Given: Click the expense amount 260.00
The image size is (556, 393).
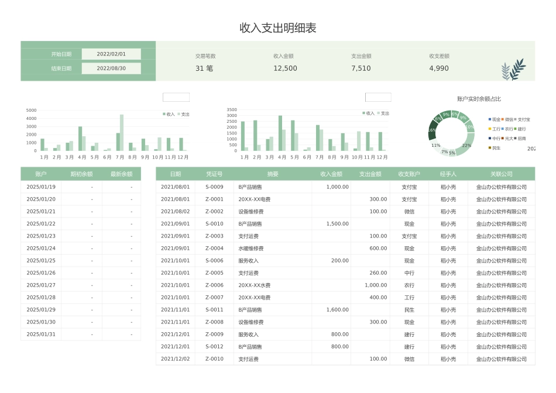Looking at the screenshot, I should click(x=370, y=273).
